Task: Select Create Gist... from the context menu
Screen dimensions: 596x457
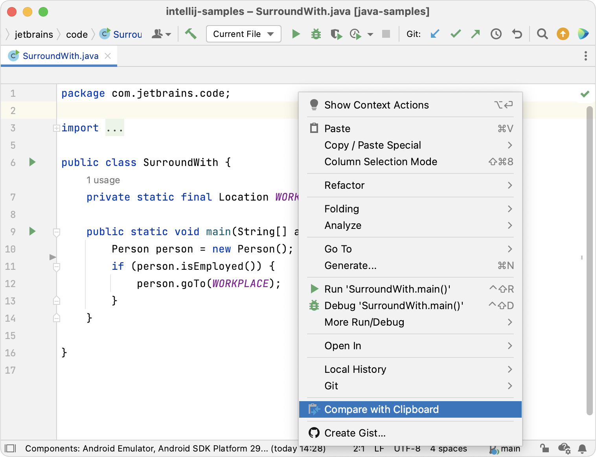Action: [410, 433]
